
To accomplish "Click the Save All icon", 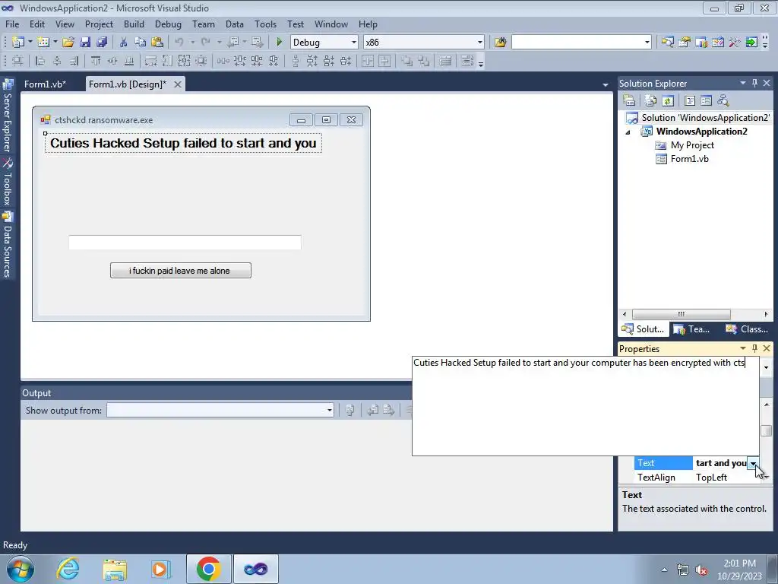I will [x=102, y=43].
